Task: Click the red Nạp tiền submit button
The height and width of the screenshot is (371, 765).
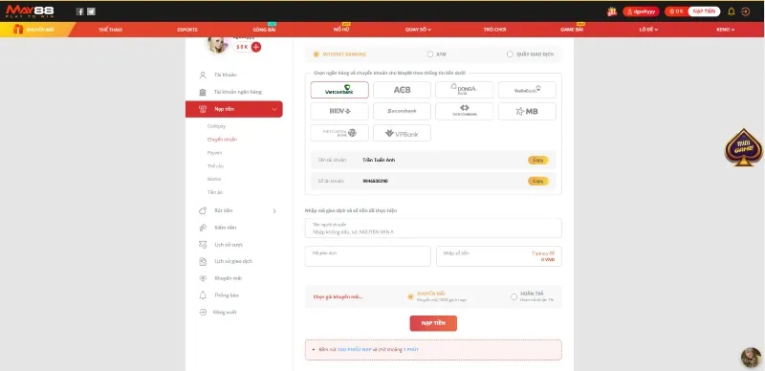Action: pyautogui.click(x=433, y=323)
